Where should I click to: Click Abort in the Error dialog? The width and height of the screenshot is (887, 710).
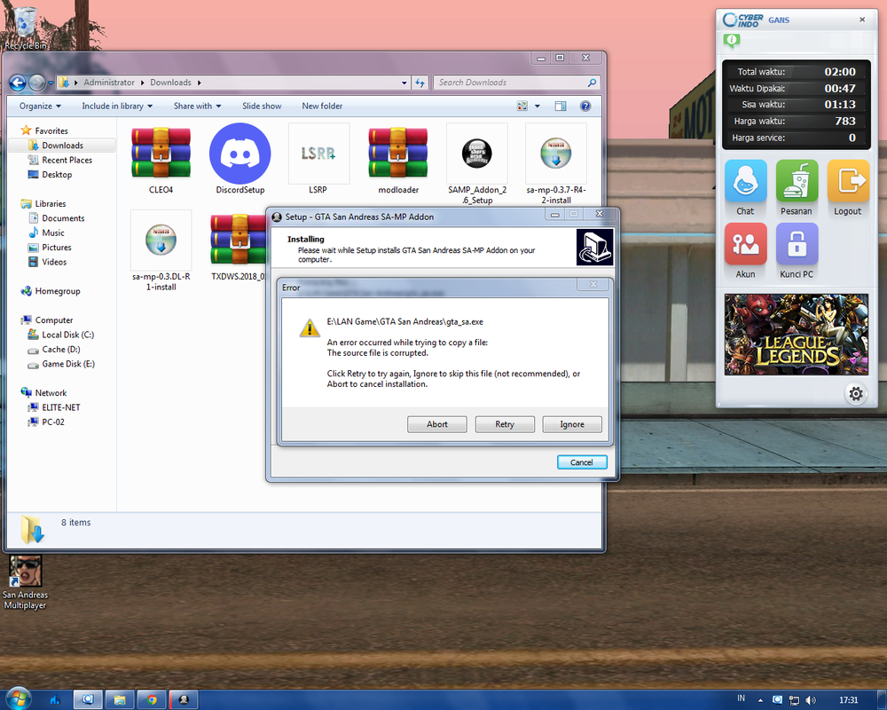coord(436,424)
